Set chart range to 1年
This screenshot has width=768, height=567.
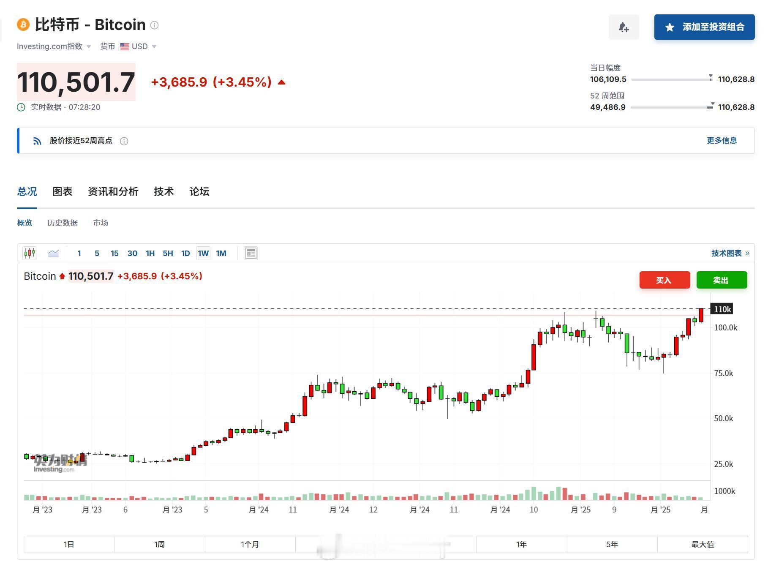(522, 544)
